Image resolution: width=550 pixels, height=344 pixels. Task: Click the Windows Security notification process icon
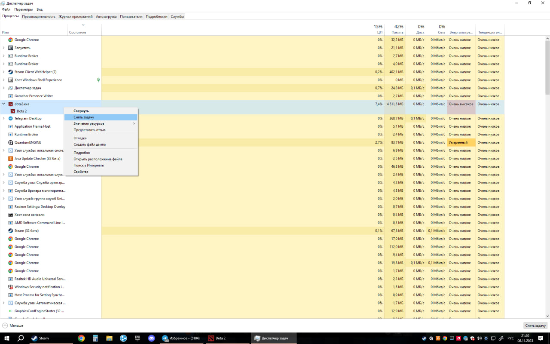pyautogui.click(x=11, y=287)
